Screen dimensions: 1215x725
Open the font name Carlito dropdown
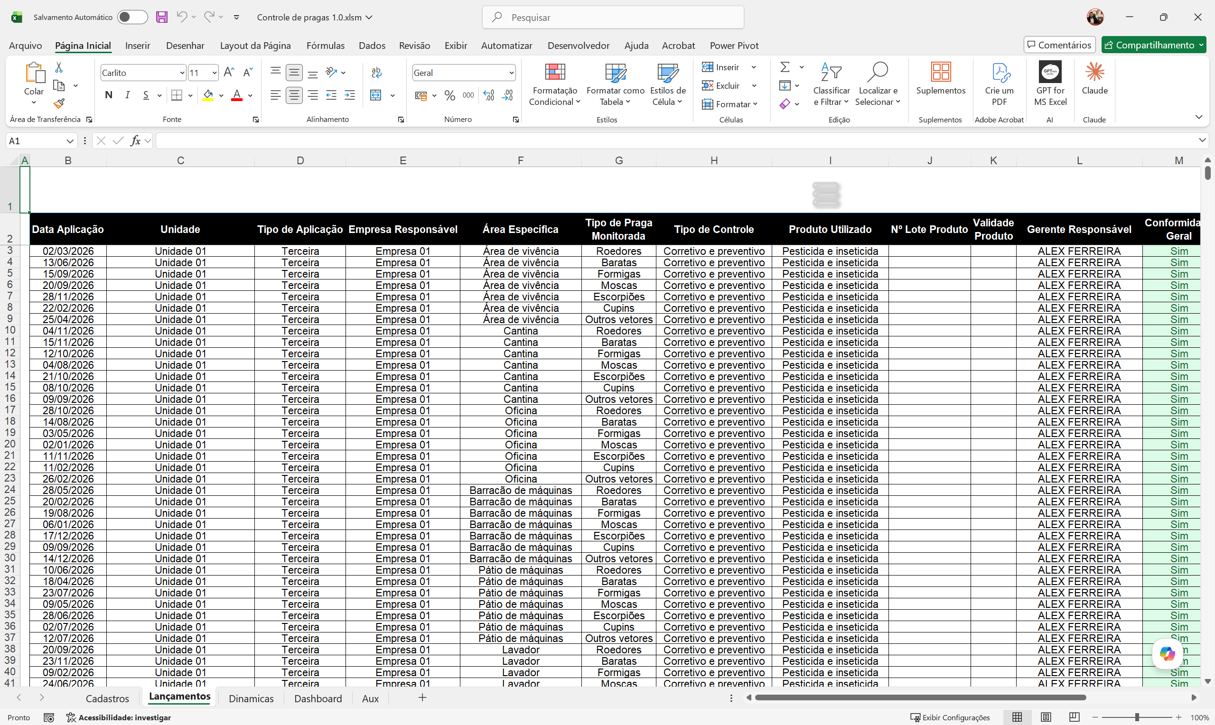pyautogui.click(x=182, y=73)
